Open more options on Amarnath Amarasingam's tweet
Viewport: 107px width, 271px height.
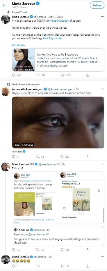(103, 89)
